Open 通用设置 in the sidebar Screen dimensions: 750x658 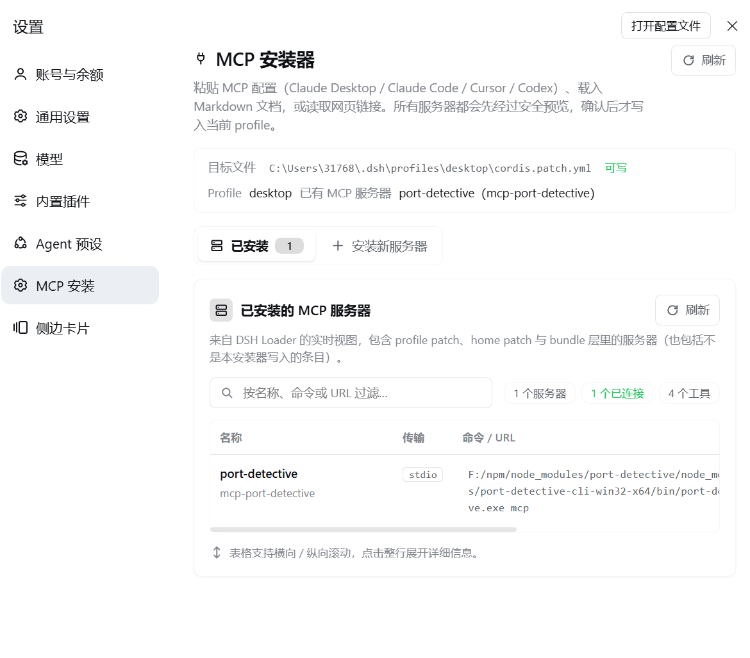point(80,117)
